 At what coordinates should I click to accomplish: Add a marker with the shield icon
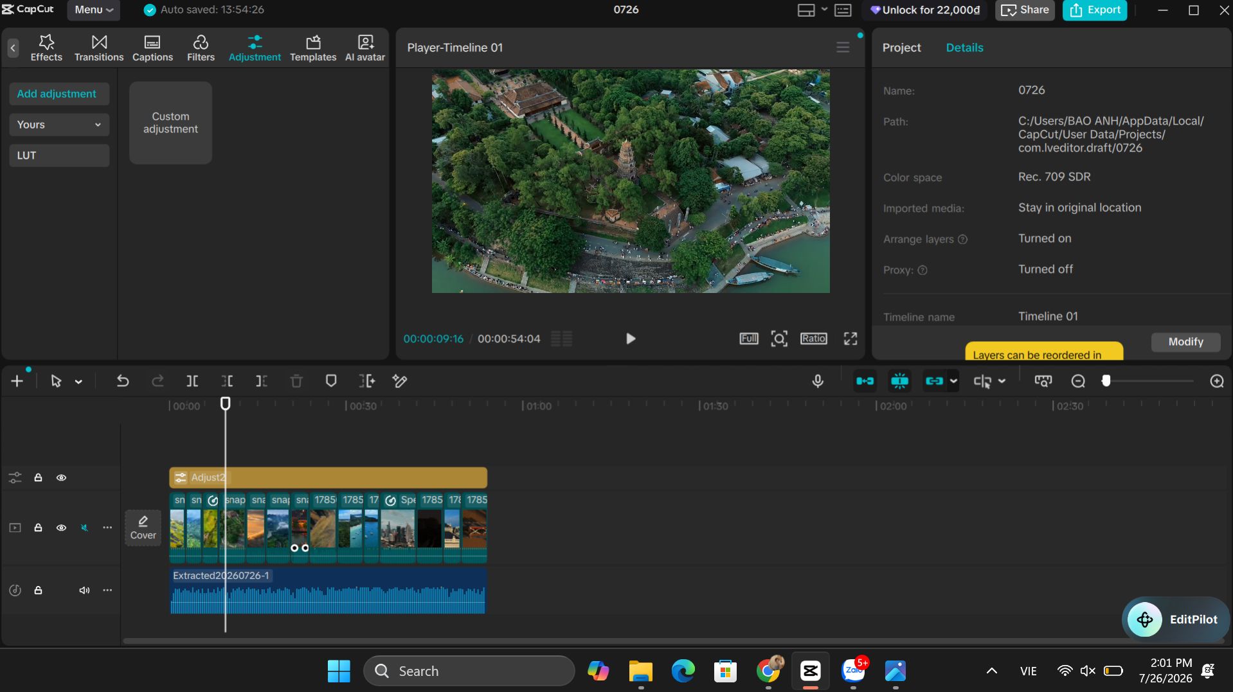(x=331, y=381)
